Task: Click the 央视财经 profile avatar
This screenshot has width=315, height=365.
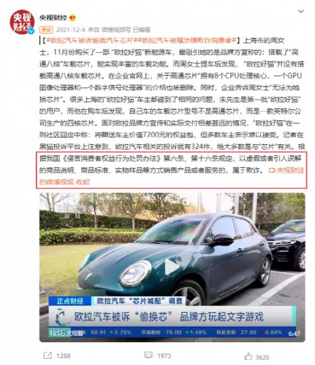Action: [22, 22]
